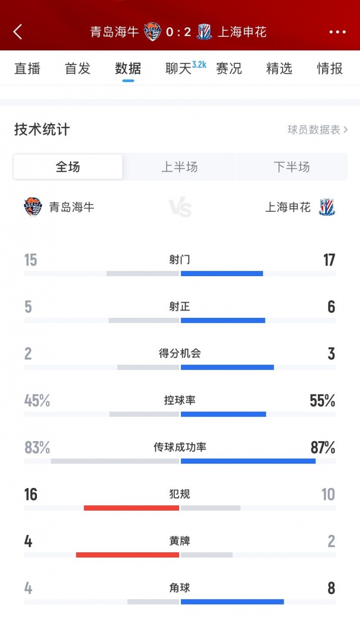Open the 聊天 chat tab

coord(178,69)
